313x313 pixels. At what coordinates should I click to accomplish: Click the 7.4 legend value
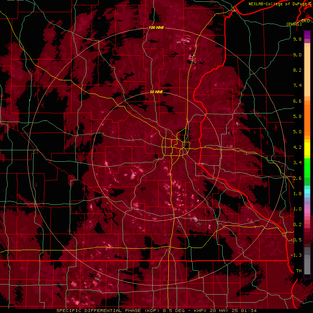tap(297, 86)
